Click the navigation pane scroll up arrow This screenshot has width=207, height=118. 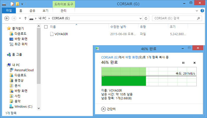39,26
